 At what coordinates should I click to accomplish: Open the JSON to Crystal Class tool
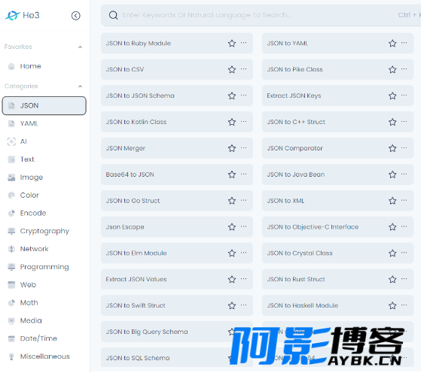[x=337, y=253]
